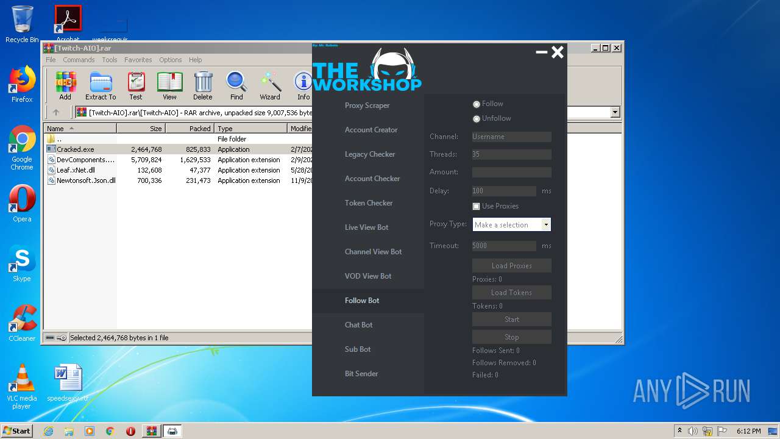Viewport: 780px width, 439px height.
Task: Open speedsexy.rtf document icon
Action: [68, 384]
